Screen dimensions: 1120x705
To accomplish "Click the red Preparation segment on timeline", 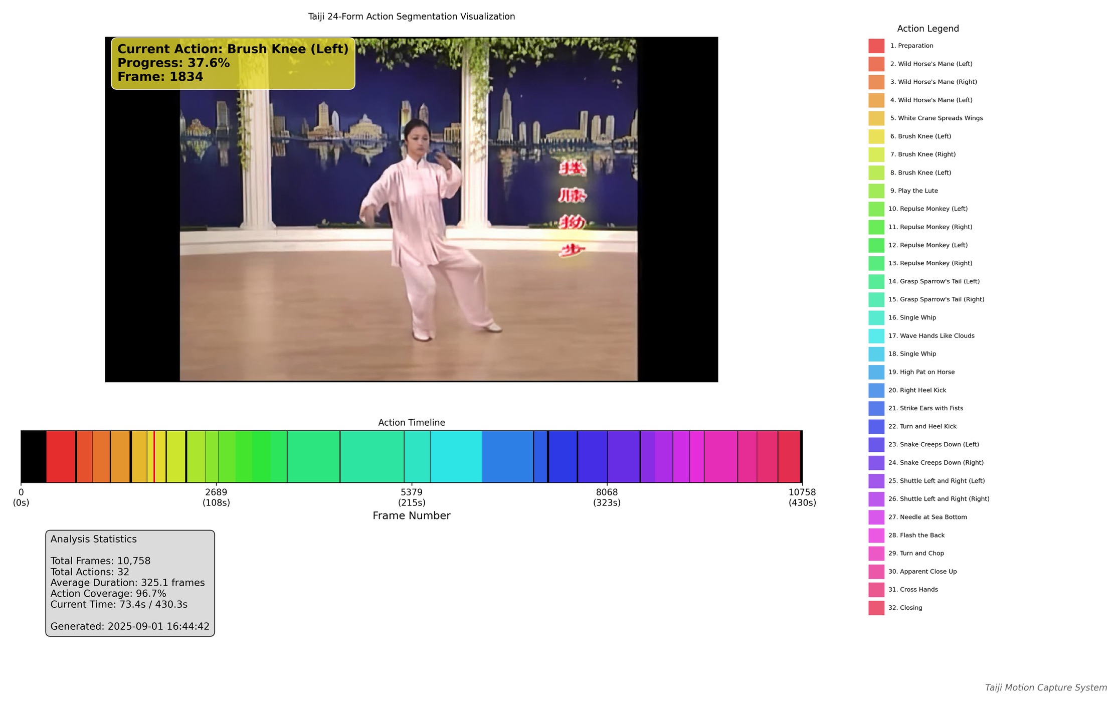I will point(61,456).
